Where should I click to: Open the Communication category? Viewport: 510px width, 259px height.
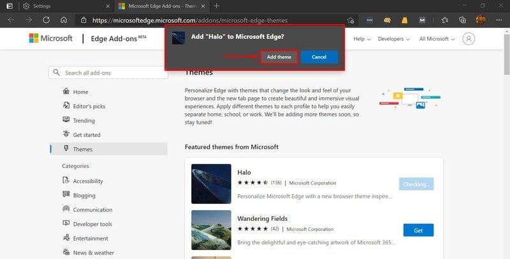87,209
